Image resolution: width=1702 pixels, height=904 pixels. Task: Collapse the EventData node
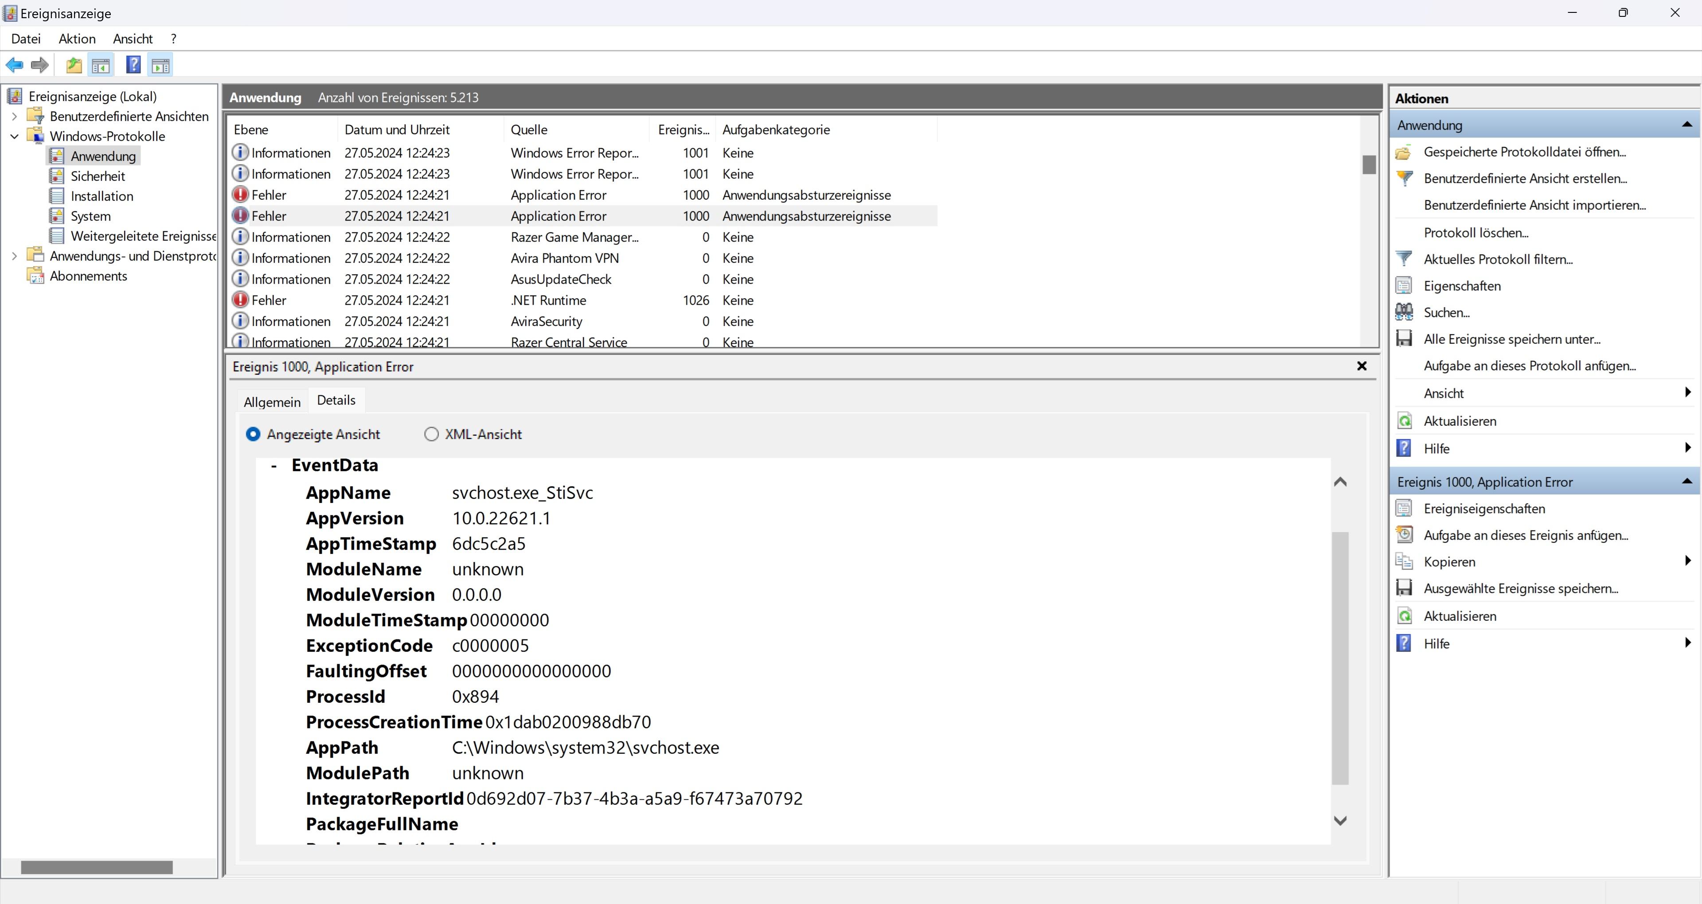[x=273, y=466]
